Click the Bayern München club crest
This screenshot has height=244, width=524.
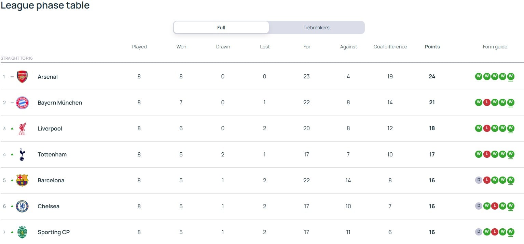tap(22, 103)
